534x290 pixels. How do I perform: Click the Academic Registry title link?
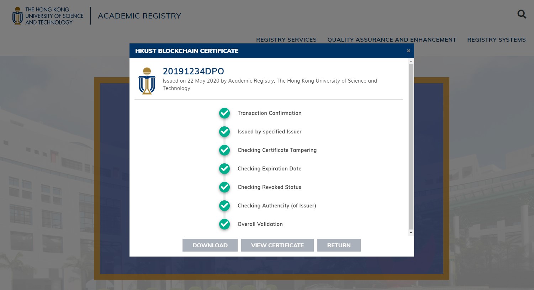click(139, 16)
